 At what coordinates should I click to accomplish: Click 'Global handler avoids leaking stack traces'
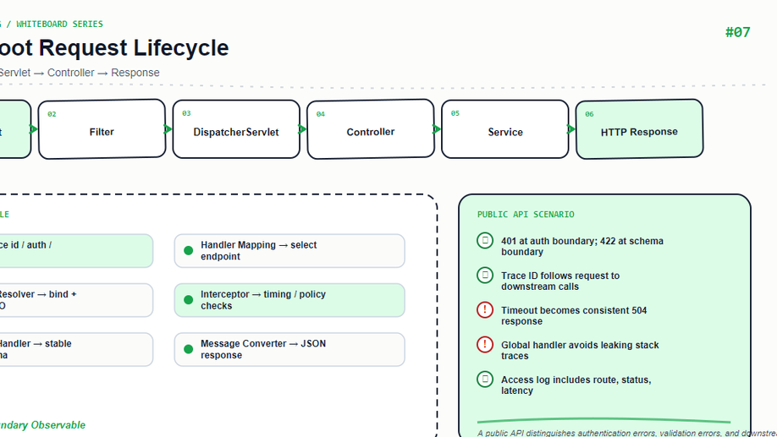coord(580,351)
